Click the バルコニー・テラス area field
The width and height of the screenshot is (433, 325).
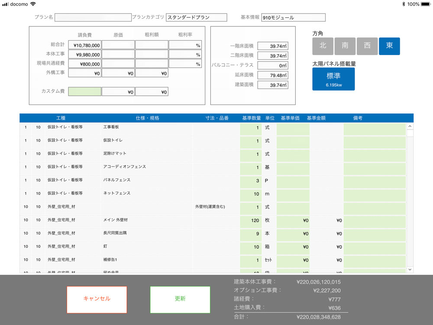click(x=273, y=65)
